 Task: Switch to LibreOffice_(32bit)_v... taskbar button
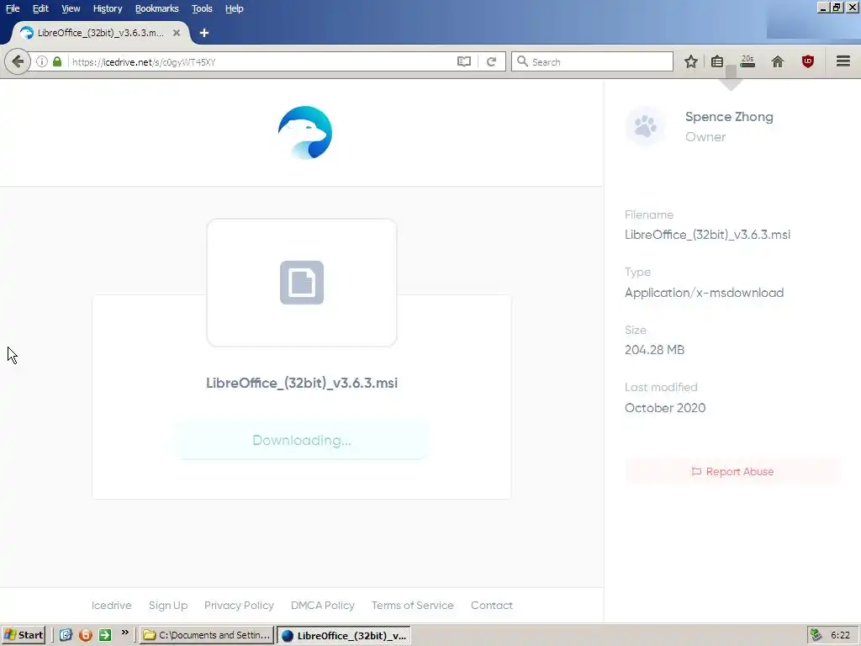click(x=344, y=635)
